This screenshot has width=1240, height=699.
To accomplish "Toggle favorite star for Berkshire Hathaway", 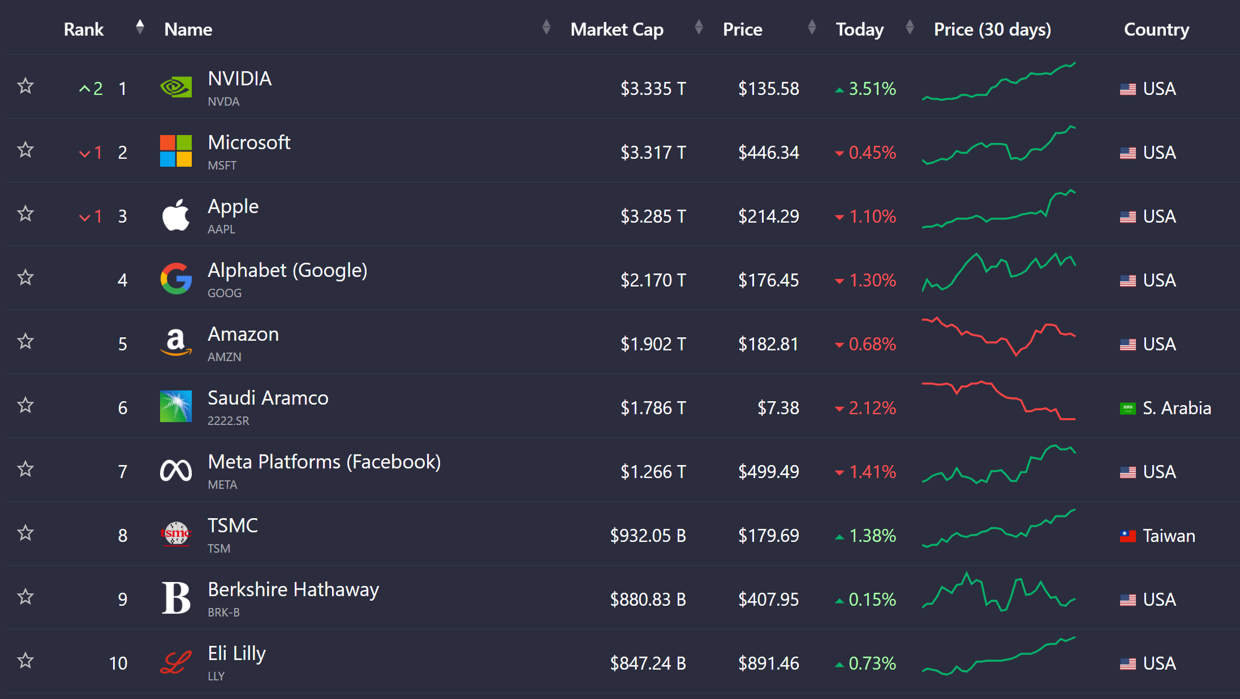I will [25, 597].
